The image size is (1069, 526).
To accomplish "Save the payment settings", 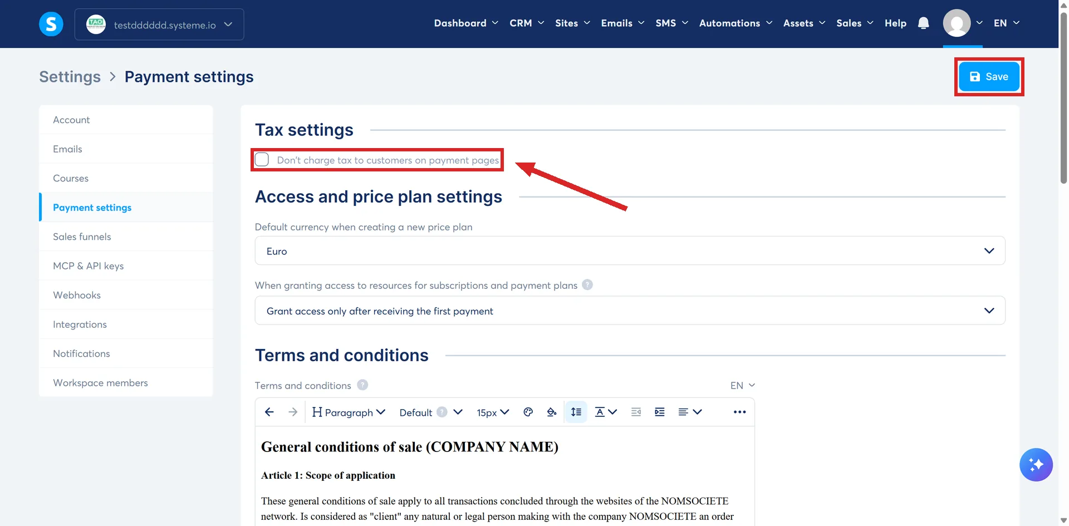I will point(989,77).
